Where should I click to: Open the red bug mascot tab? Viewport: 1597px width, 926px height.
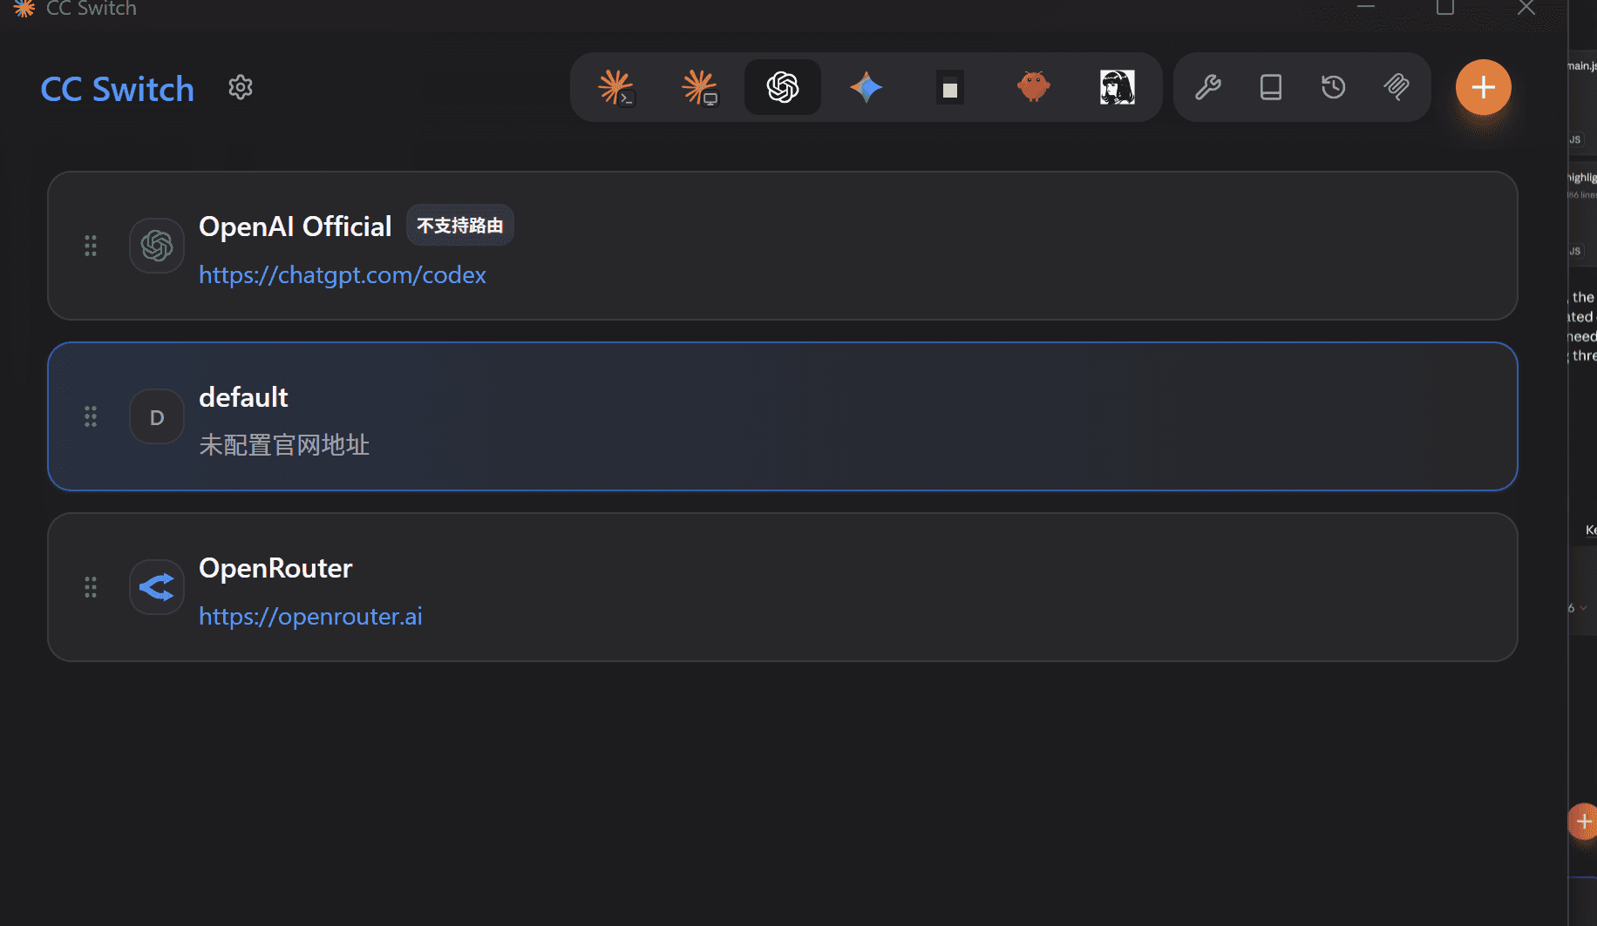pos(1034,87)
